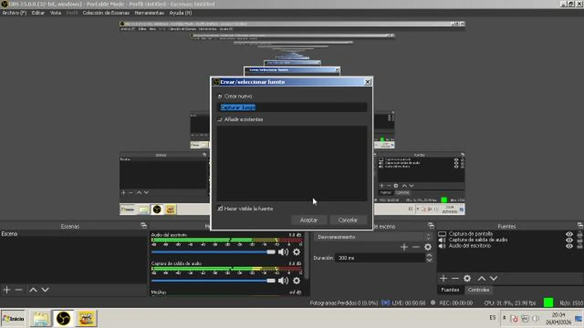Increase Duración value with up arrow

pos(429,256)
